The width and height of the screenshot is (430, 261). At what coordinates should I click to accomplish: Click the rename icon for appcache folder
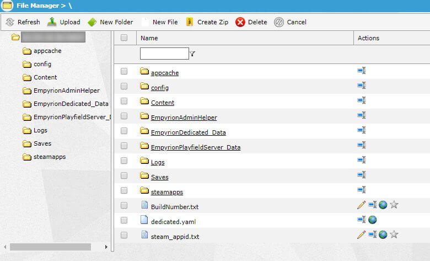pyautogui.click(x=362, y=71)
